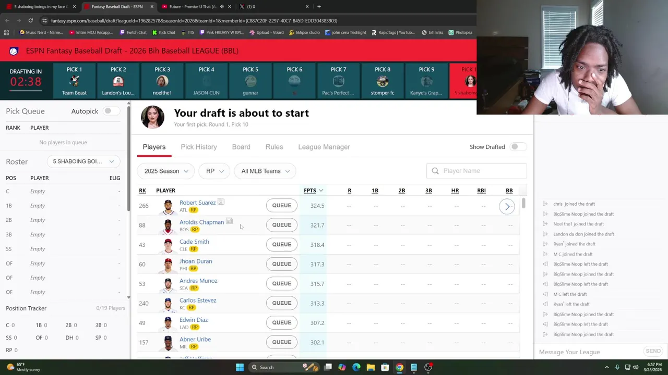Queue Carlos Estevez
This screenshot has width=668, height=375.
tap(281, 303)
